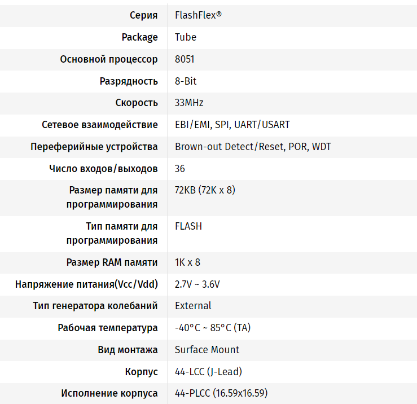417x404 pixels.
Task: Click the Package label
Action: tap(139, 37)
